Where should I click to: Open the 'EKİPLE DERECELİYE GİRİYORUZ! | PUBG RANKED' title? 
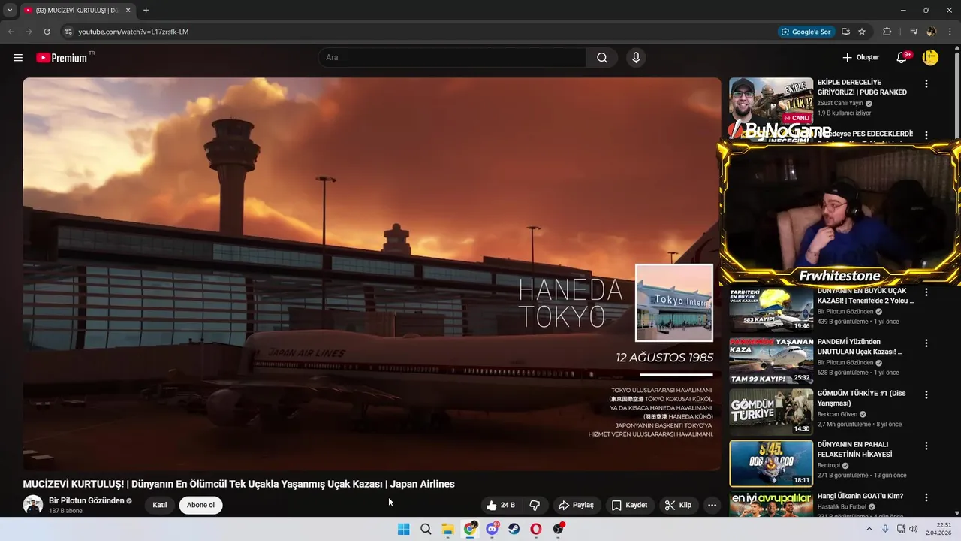pyautogui.click(x=862, y=87)
